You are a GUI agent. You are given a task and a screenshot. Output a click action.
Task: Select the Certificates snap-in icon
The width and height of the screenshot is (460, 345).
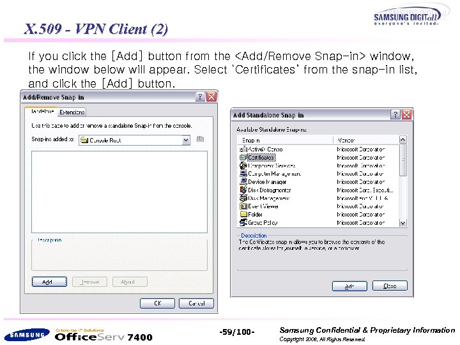[x=243, y=158]
